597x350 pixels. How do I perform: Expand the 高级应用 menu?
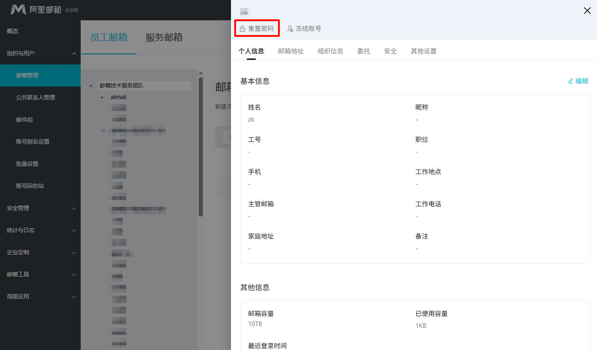click(x=40, y=297)
